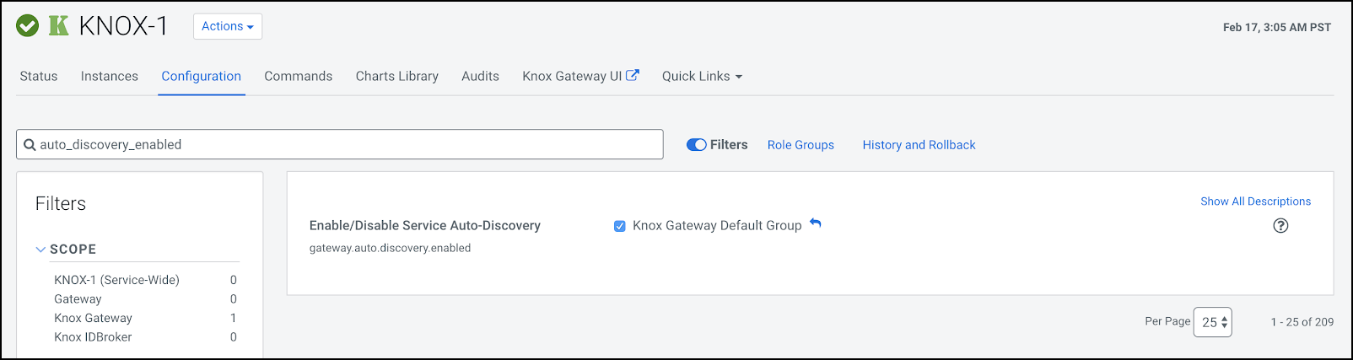Image resolution: width=1353 pixels, height=360 pixels.
Task: Open the help question mark icon
Action: pos(1280,225)
